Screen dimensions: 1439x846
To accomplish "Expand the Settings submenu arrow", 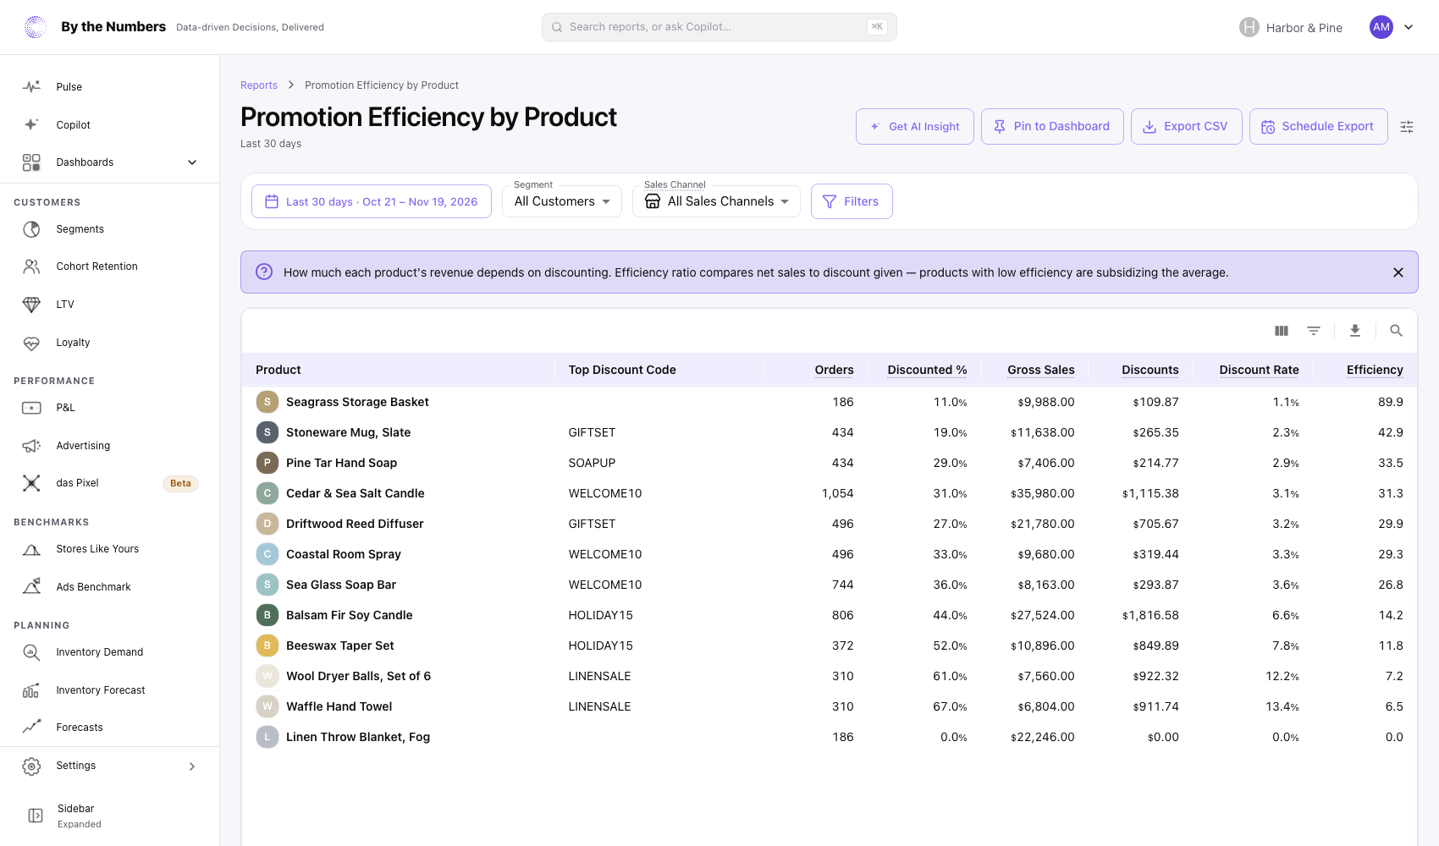I will point(192,766).
